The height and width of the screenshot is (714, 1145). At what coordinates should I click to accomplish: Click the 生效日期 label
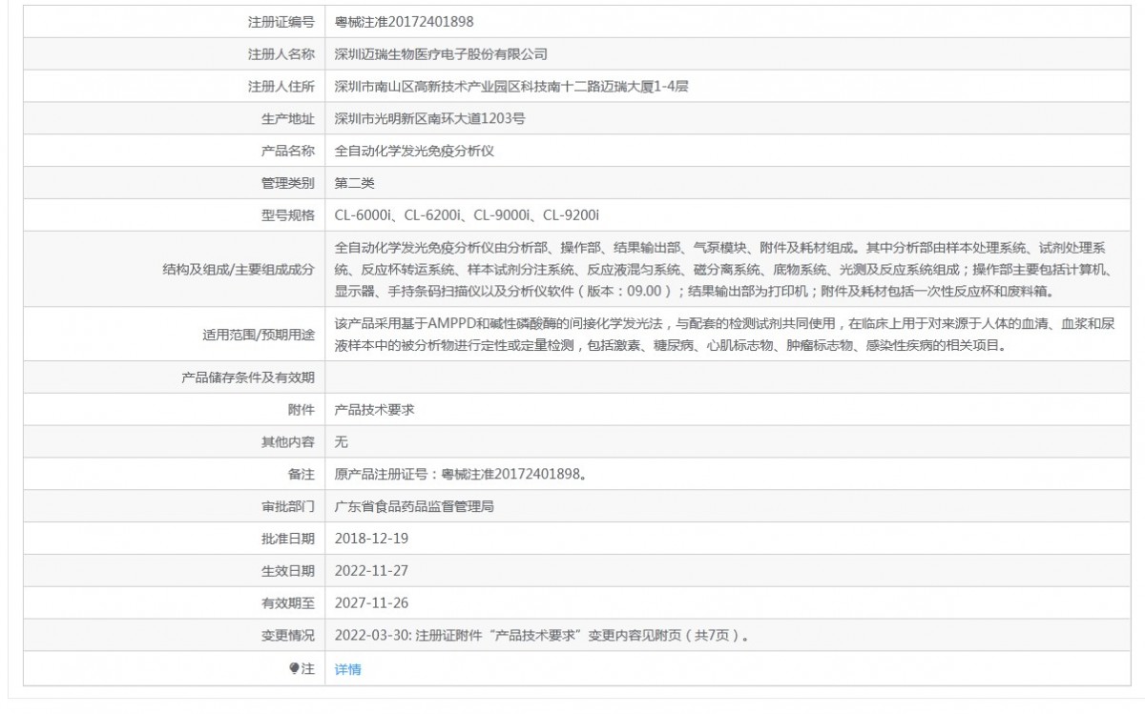[288, 571]
